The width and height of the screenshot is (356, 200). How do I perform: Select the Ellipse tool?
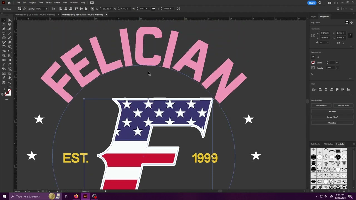point(4,38)
